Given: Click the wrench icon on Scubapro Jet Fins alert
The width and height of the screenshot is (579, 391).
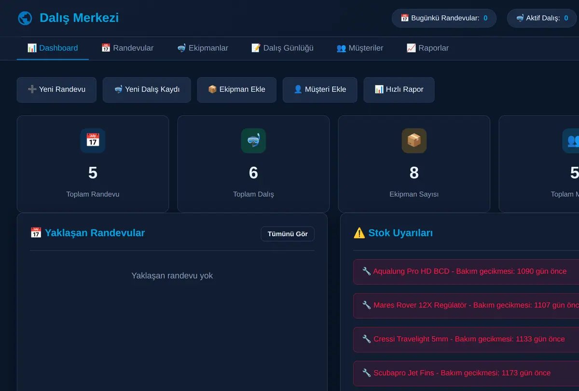Looking at the screenshot, I should pyautogui.click(x=367, y=373).
